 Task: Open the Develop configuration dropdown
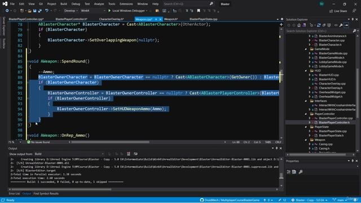tap(71, 11)
